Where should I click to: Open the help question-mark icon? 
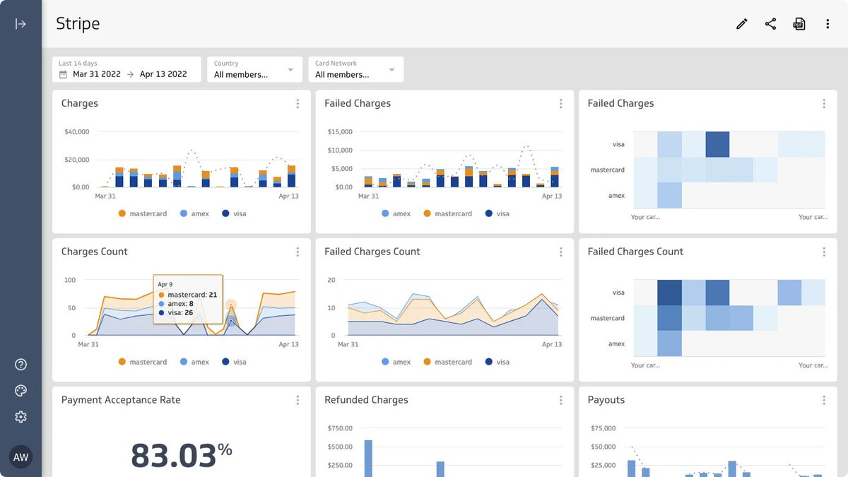20,365
